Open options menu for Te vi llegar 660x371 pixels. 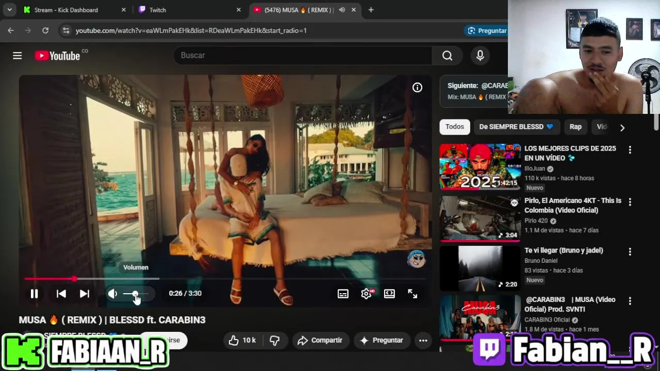(630, 252)
